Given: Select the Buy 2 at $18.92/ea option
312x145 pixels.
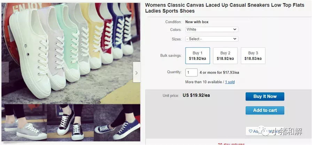Looking at the screenshot, I should pyautogui.click(x=225, y=56).
